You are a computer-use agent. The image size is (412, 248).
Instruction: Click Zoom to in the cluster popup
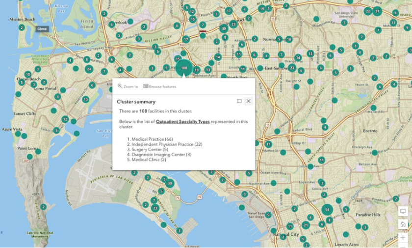click(128, 87)
